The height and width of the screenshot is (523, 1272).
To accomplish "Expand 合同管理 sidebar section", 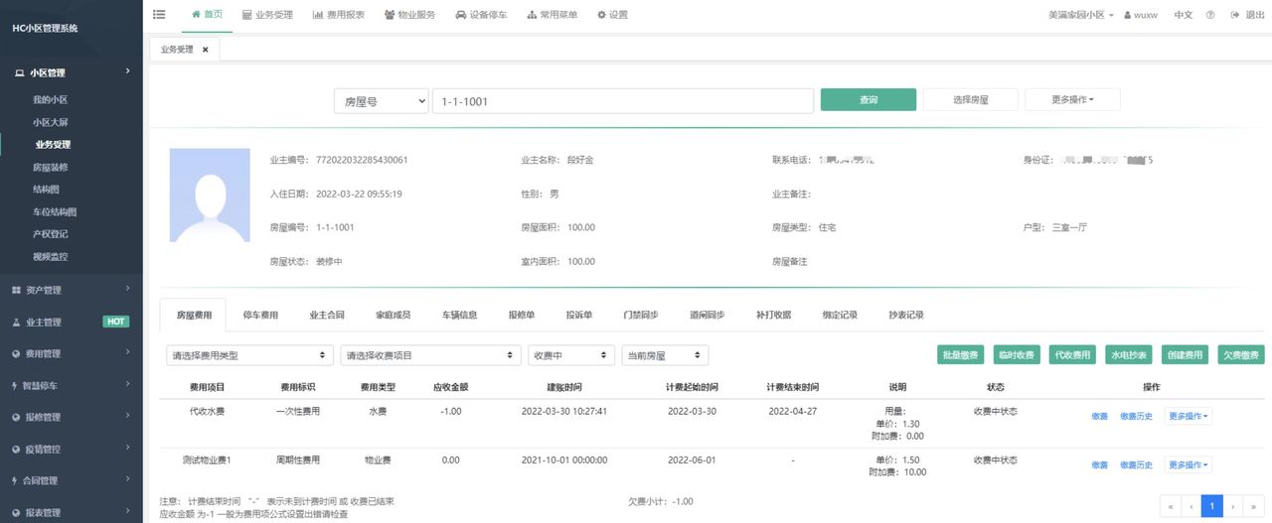I will tap(72, 480).
